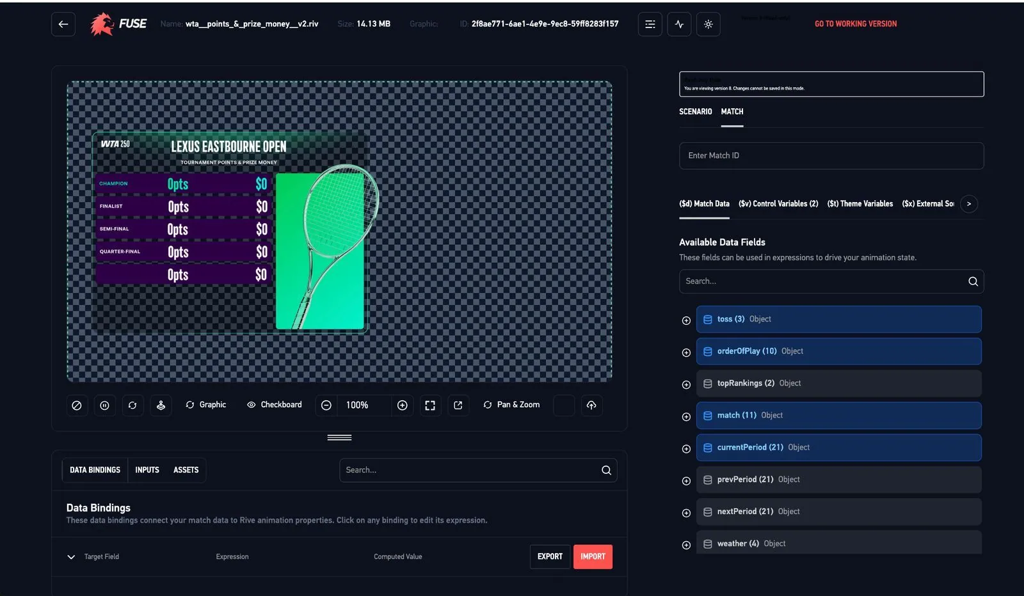
Task: Select the MATCH tab
Action: tap(732, 112)
